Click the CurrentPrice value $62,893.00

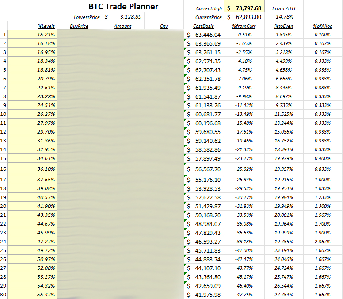[x=244, y=17]
